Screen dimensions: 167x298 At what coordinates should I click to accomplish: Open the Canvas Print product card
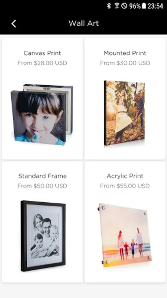[42, 99]
